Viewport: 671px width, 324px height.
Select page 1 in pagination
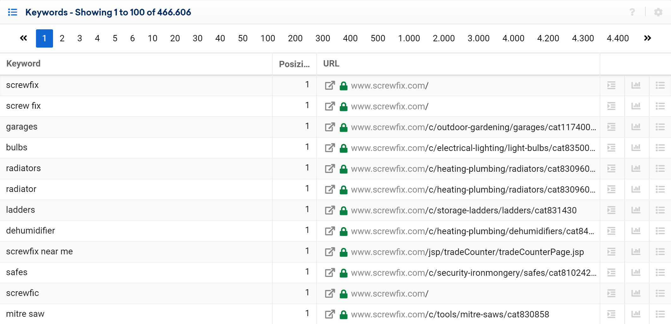pos(45,38)
